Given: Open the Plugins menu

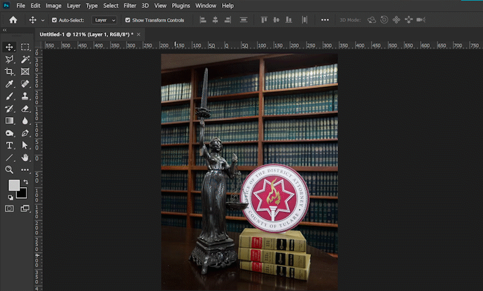Looking at the screenshot, I should (181, 5).
